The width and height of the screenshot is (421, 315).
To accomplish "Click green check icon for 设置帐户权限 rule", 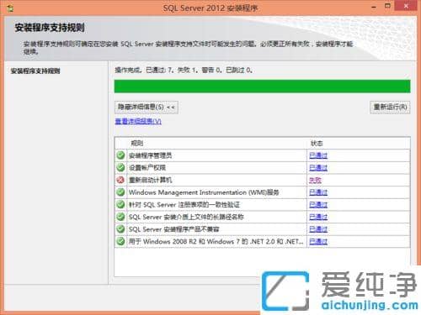I will 120,167.
